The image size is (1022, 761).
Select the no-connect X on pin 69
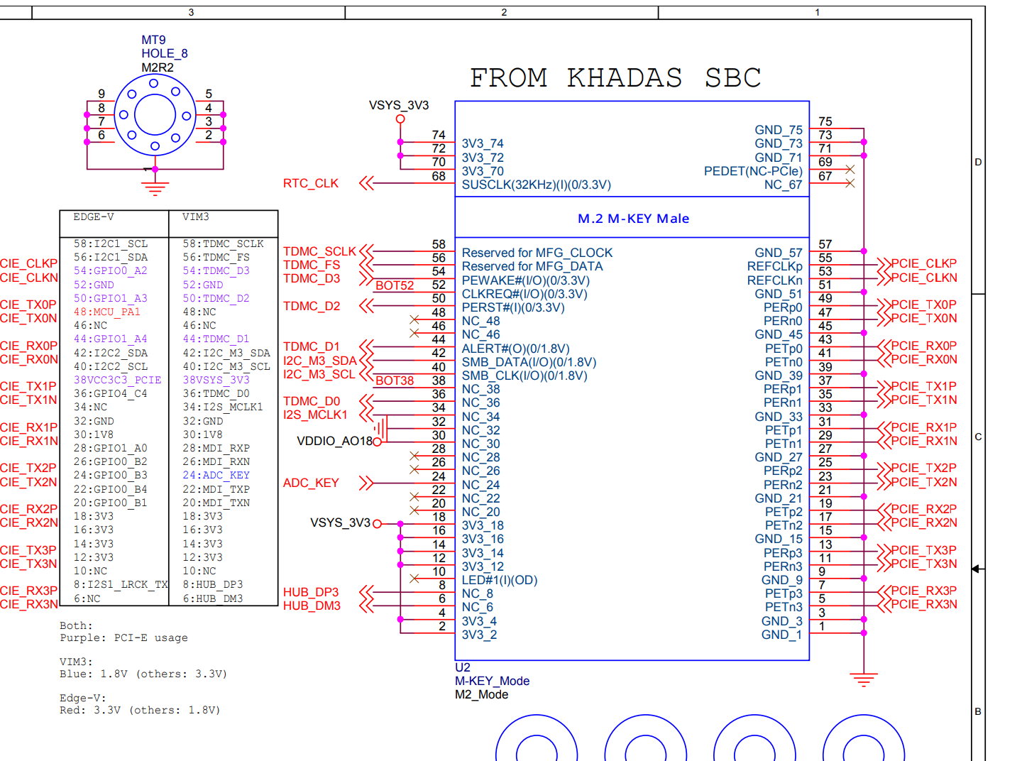pyautogui.click(x=850, y=170)
